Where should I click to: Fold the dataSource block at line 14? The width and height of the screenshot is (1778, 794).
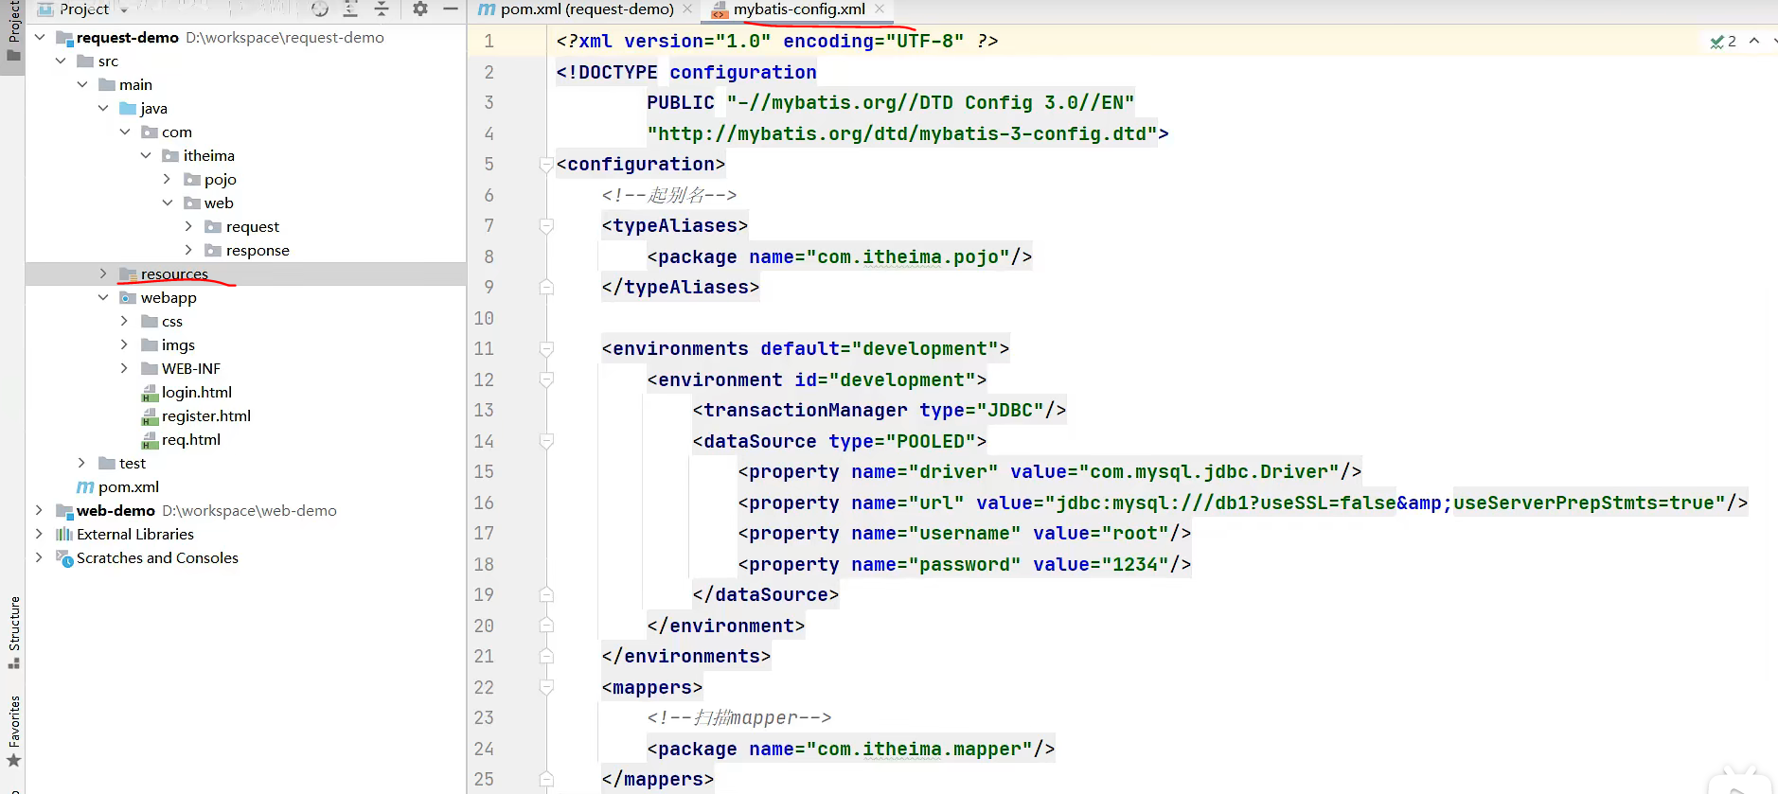pos(546,441)
